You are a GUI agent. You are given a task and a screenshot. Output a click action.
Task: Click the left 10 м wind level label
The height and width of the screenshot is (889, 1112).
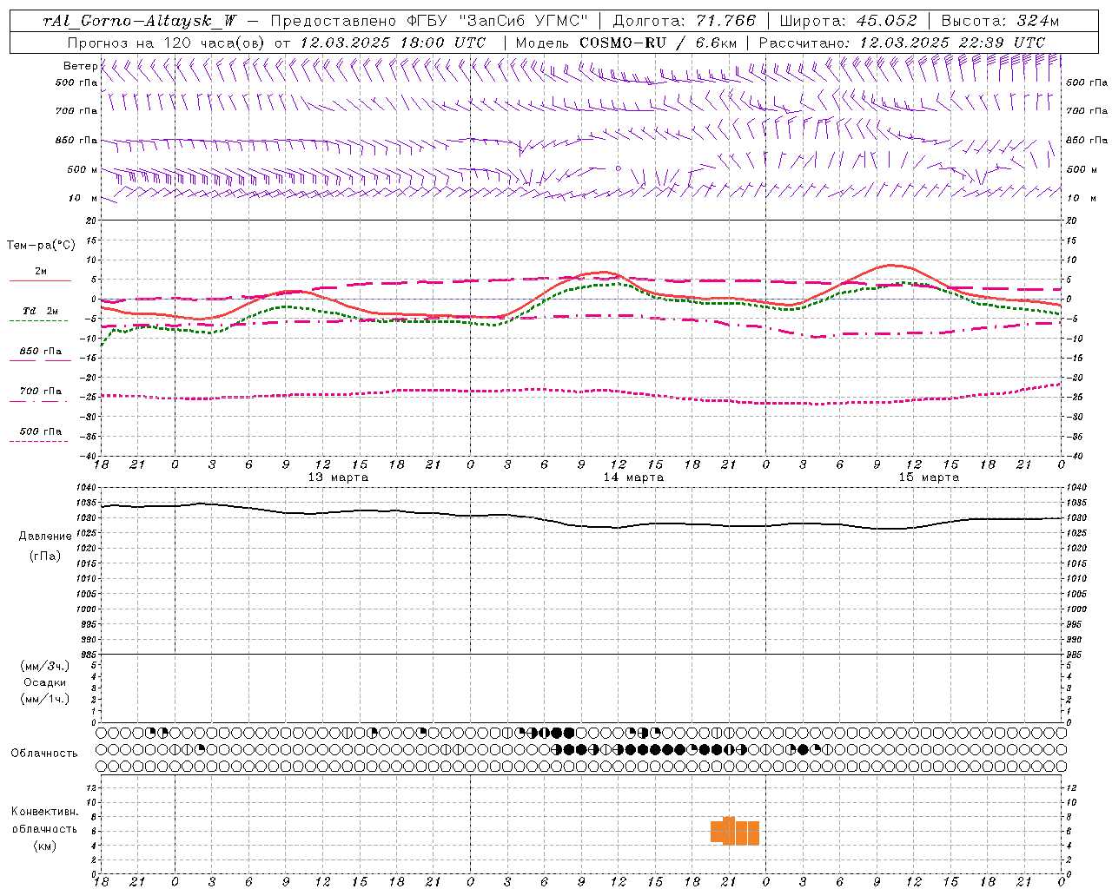(x=83, y=198)
